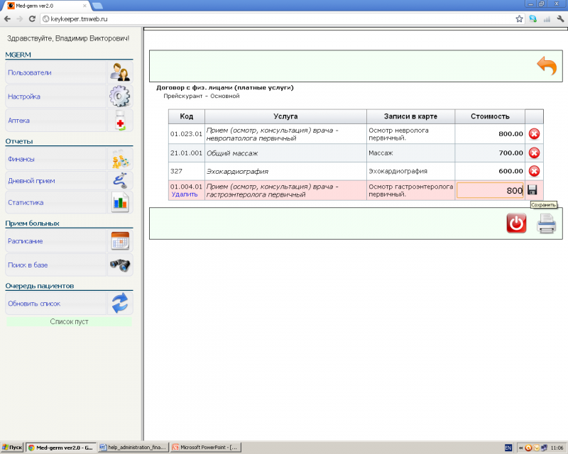
Task: Open Статистика chart report
Action: pyautogui.click(x=55, y=202)
